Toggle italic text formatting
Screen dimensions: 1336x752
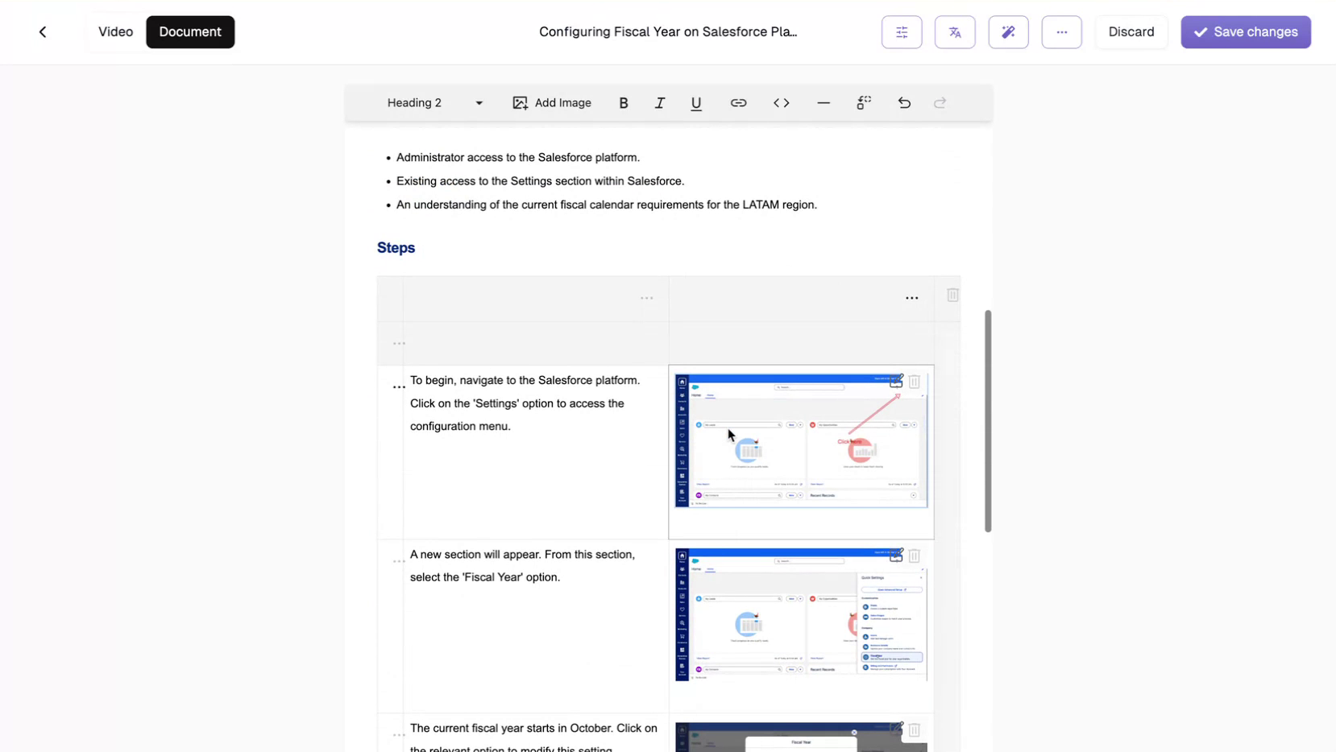click(x=659, y=102)
